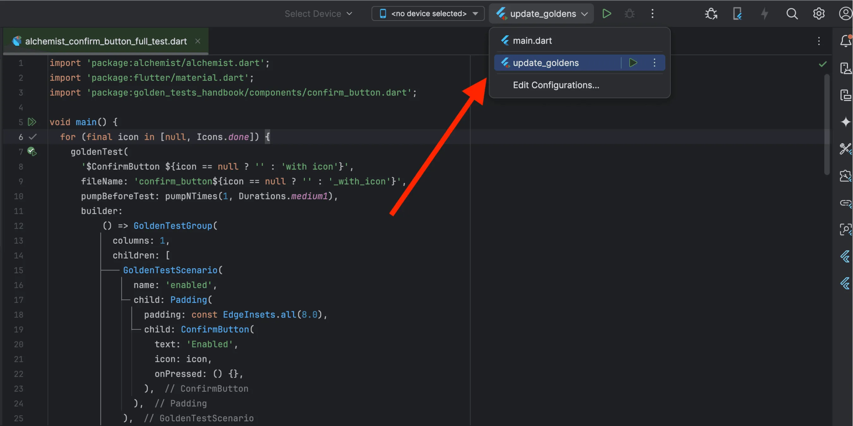Click the 'enabled' name string on line 16

[188, 285]
